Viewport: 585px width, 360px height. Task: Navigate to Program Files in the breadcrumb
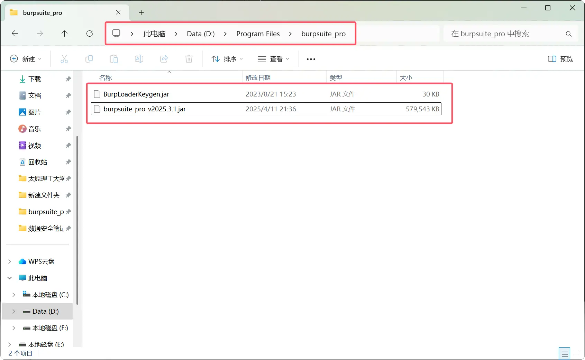[258, 34]
